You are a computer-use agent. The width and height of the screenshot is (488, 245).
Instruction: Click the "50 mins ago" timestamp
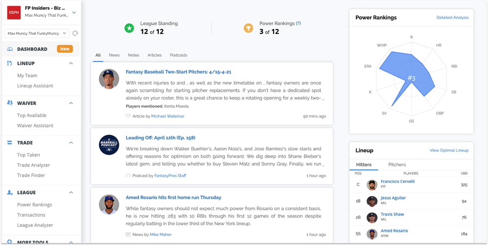click(x=315, y=116)
